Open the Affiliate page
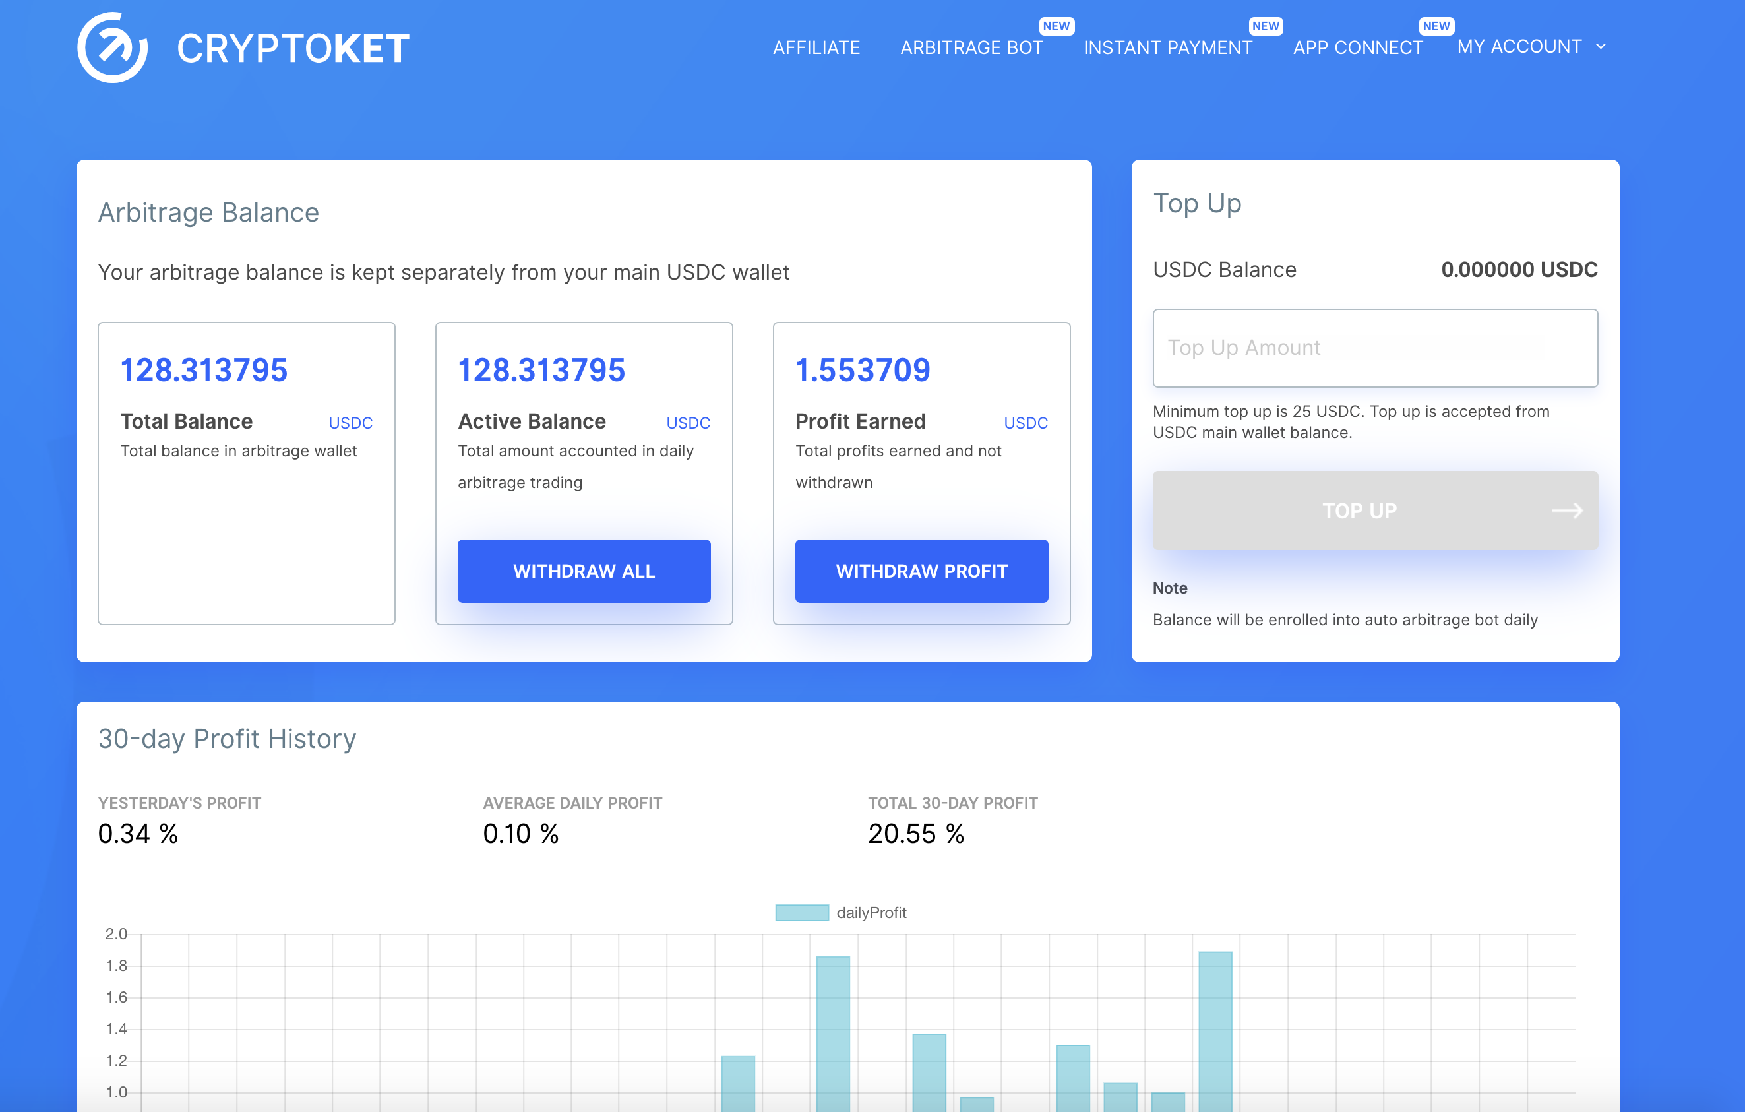The height and width of the screenshot is (1112, 1745). coord(816,48)
